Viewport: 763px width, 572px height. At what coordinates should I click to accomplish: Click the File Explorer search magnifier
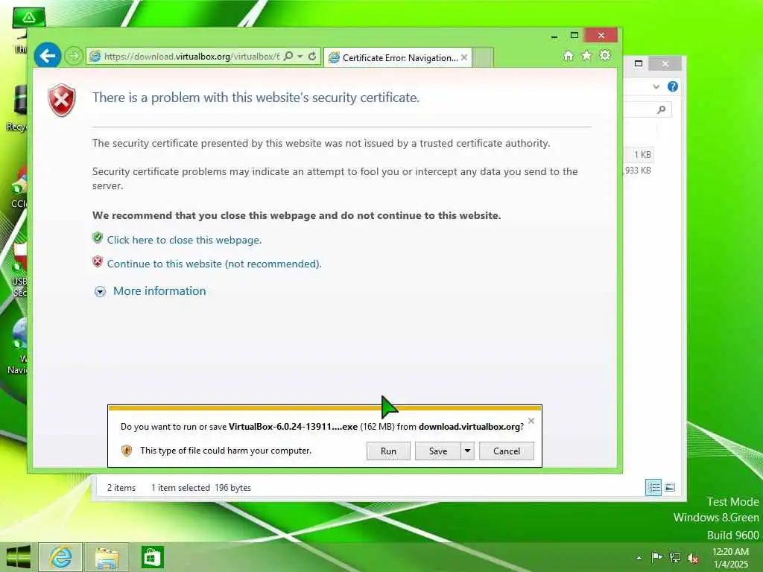(662, 110)
